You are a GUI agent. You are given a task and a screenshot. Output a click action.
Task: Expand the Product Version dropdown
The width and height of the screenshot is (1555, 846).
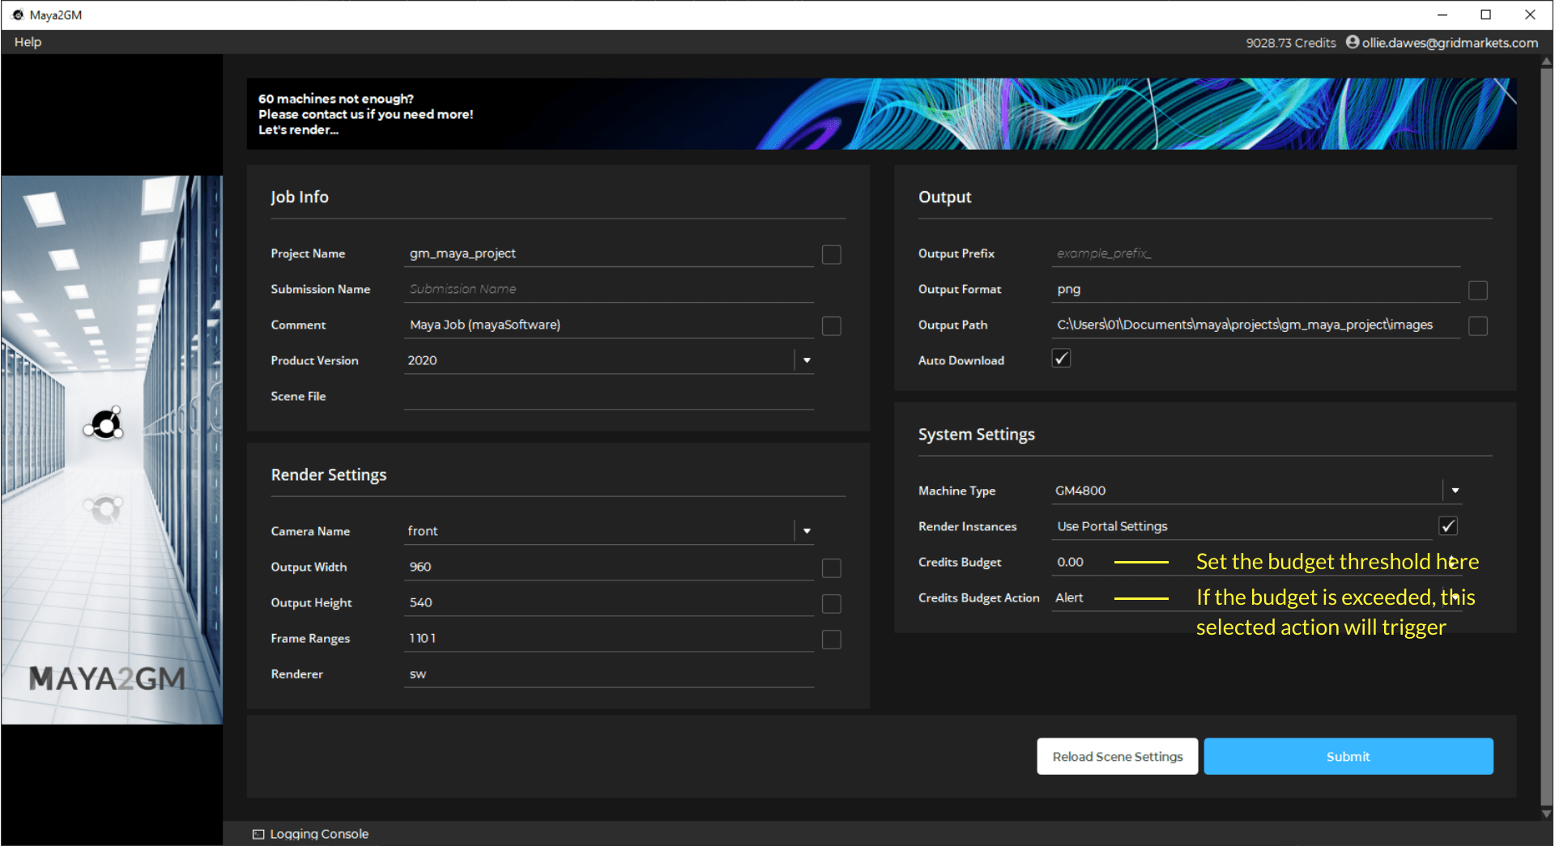coord(807,360)
